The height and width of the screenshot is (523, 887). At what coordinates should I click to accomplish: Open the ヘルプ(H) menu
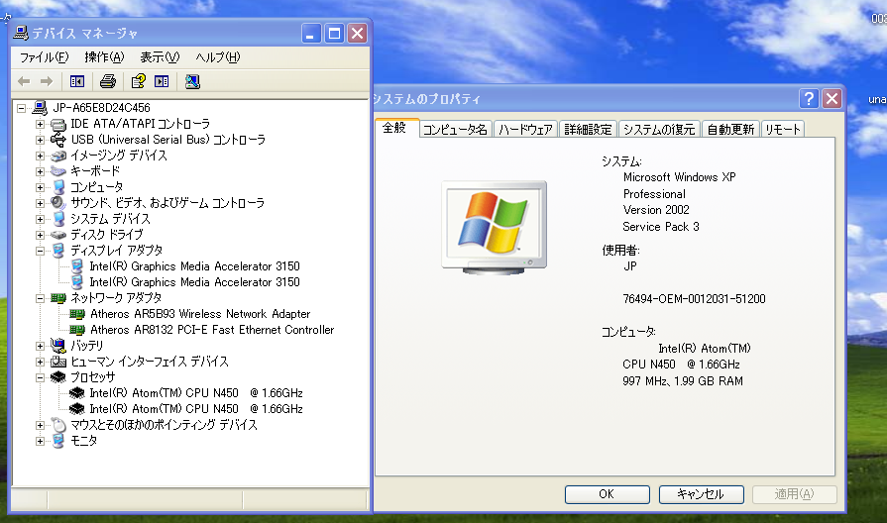click(218, 57)
